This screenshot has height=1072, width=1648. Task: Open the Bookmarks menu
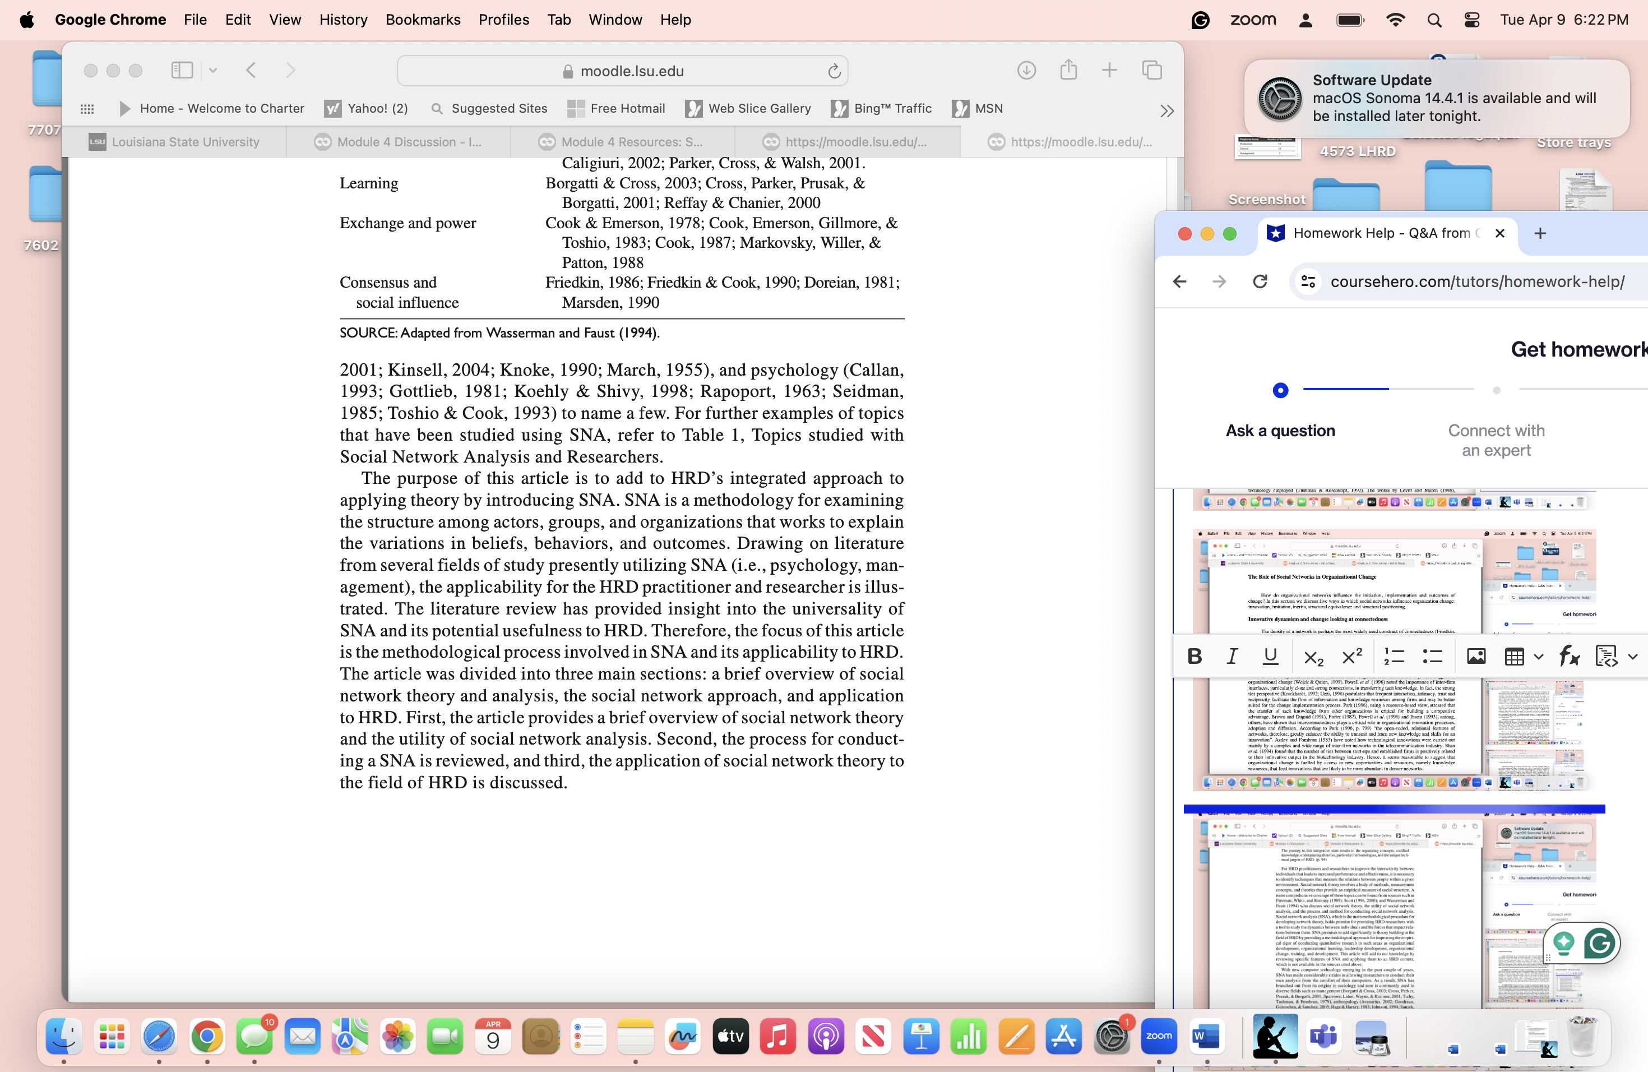[423, 20]
